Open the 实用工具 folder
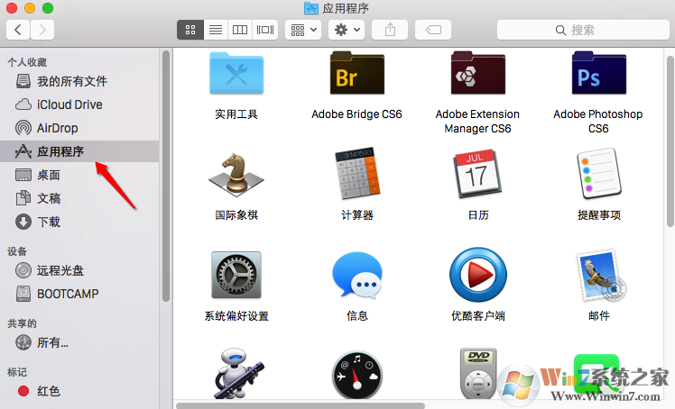Viewport: 675px width, 409px height. [236, 74]
